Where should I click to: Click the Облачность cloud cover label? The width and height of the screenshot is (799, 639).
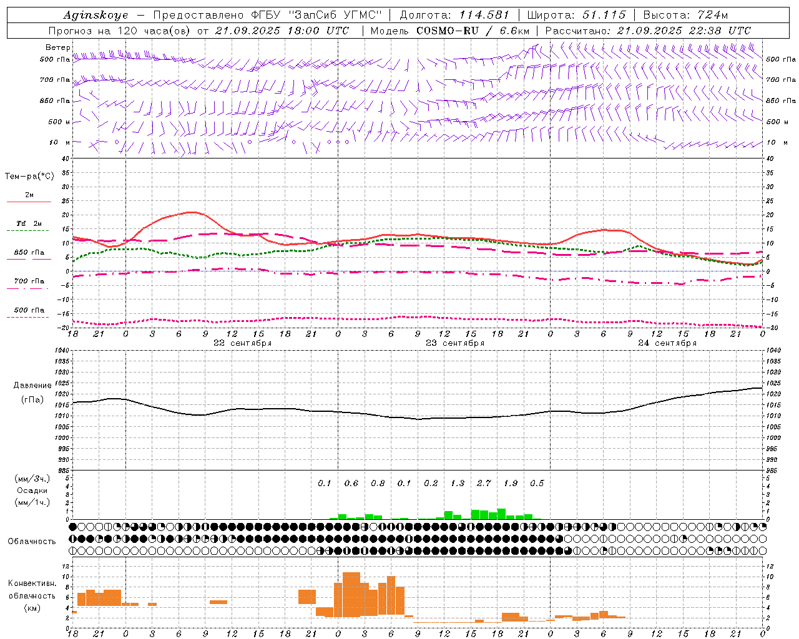(x=32, y=542)
